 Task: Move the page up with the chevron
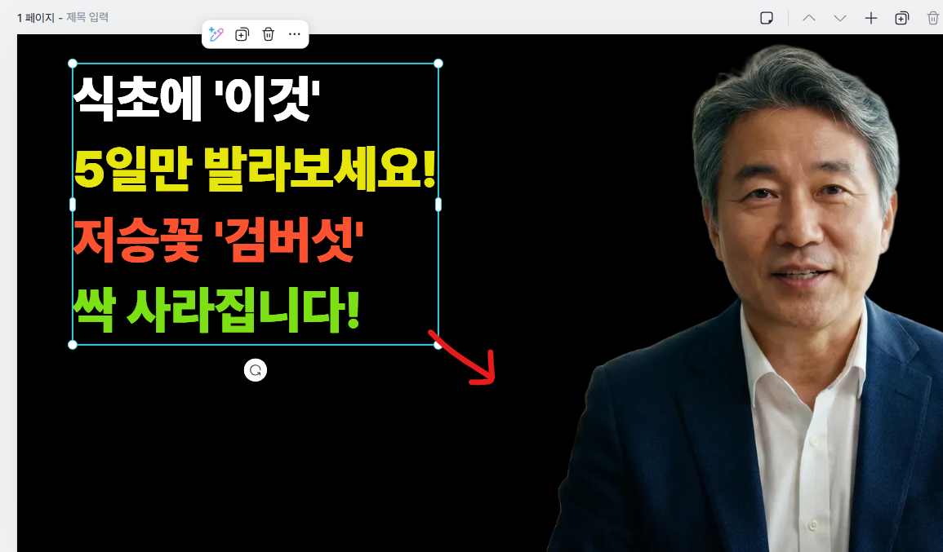[x=808, y=17]
